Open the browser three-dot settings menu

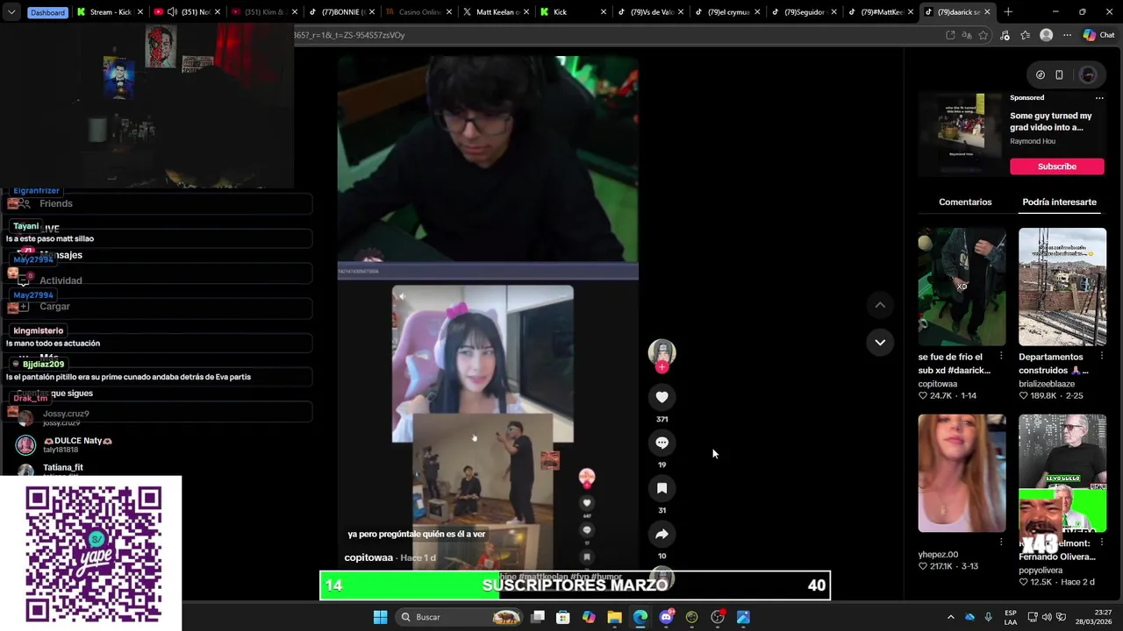tap(1067, 35)
